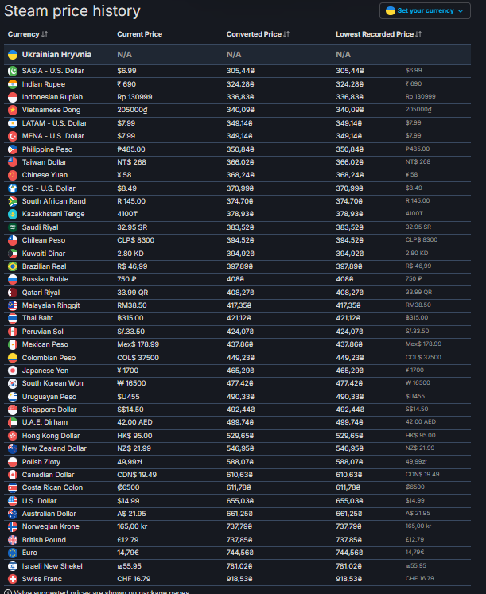Click the Brazilian Real flag icon
The image size is (486, 594).
(13, 266)
